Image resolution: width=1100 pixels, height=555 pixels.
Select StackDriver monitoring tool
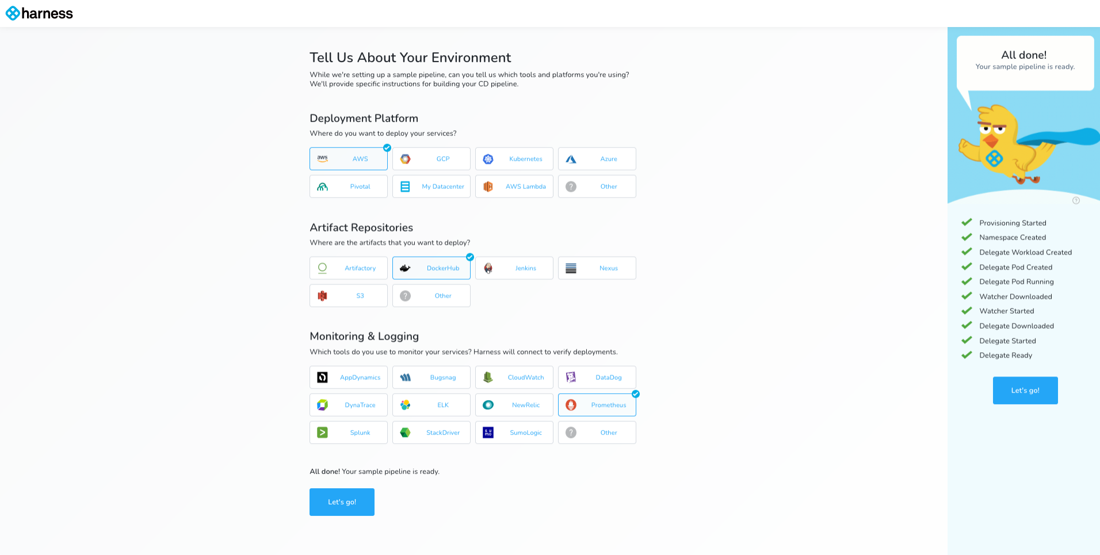(431, 433)
